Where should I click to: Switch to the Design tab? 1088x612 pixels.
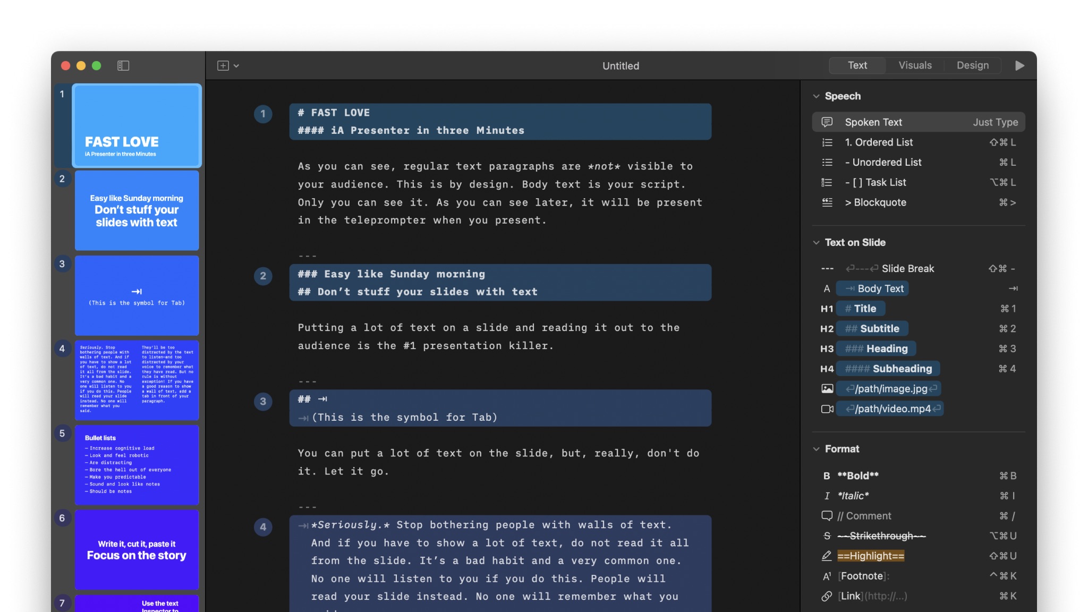click(x=972, y=65)
